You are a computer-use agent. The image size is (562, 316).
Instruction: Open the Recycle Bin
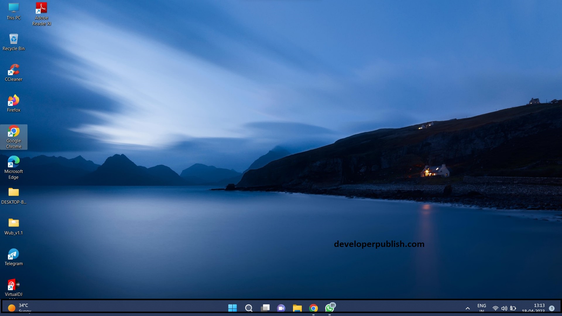point(13,39)
